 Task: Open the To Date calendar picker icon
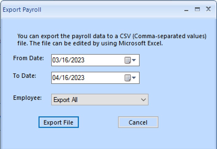coord(128,78)
